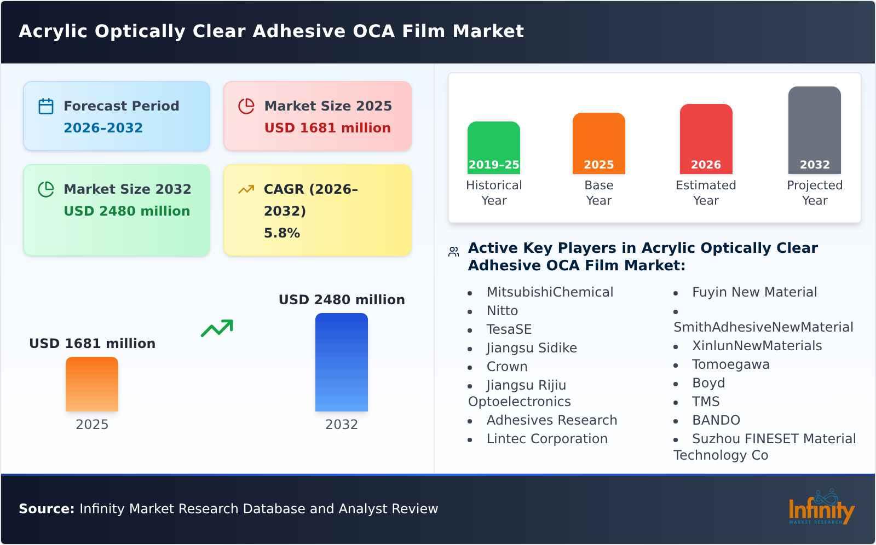Click the MitsubishiChemical key player entry

pyautogui.click(x=550, y=292)
